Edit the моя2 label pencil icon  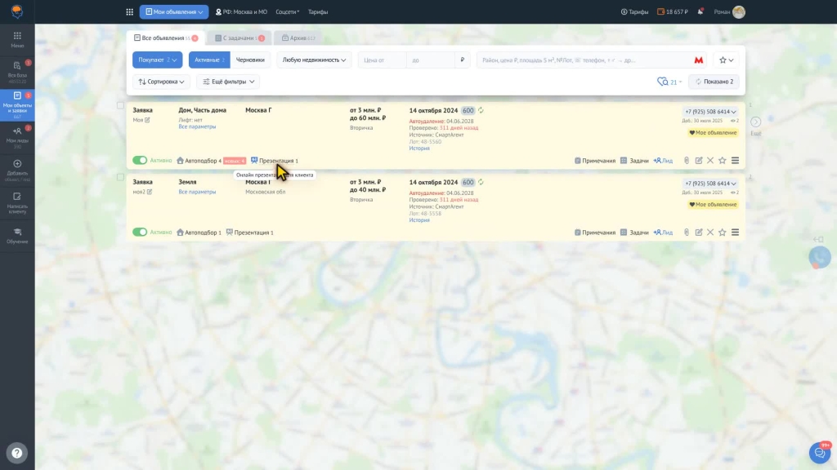click(150, 192)
